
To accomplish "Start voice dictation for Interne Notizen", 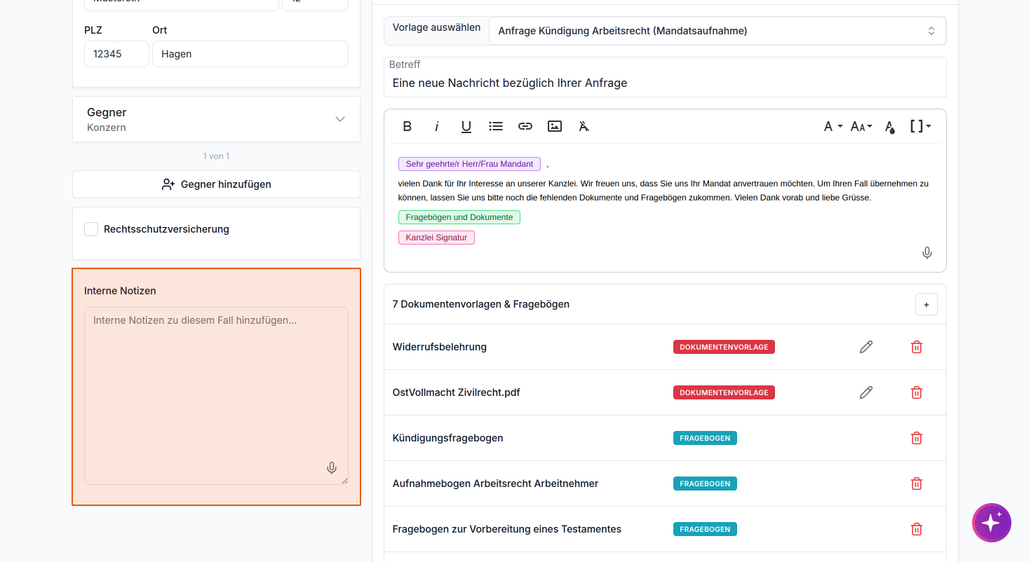I will (x=332, y=468).
